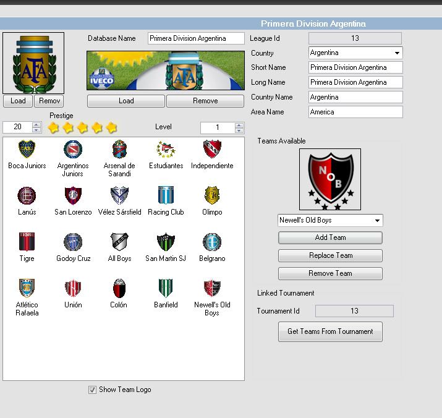The image size is (442, 418).
Task: Click the Replace Team button
Action: coord(330,255)
